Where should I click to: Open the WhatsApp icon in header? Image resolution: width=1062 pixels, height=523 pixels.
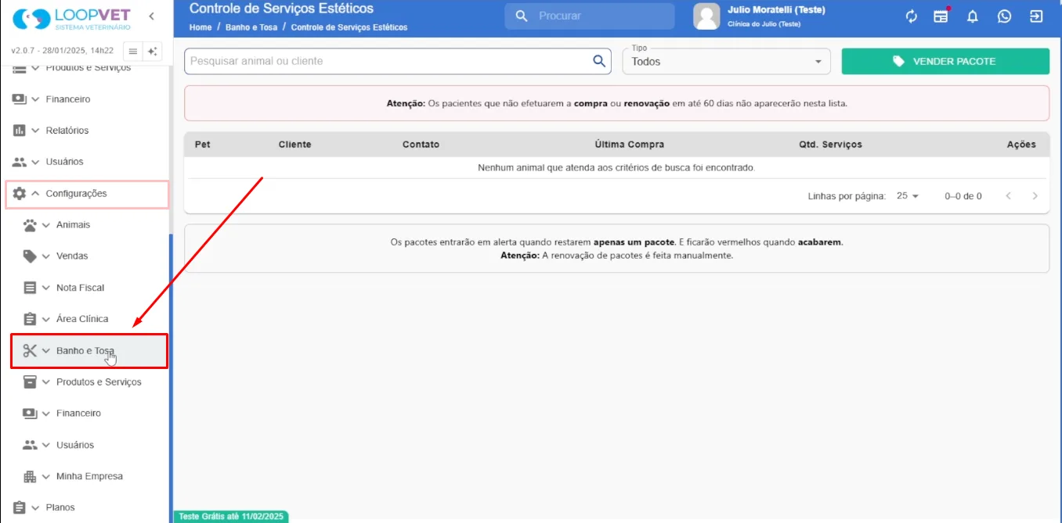point(1004,16)
